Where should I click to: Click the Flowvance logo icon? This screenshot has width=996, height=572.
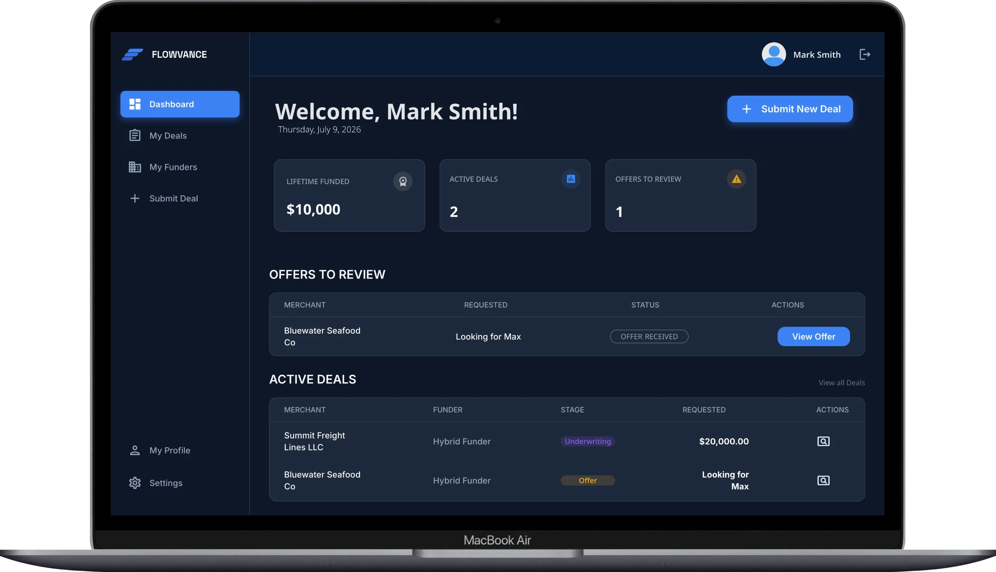[x=132, y=54]
